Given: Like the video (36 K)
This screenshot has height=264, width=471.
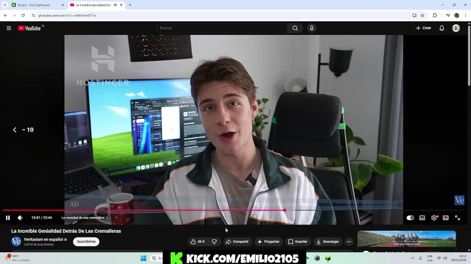Looking at the screenshot, I should [198, 242].
